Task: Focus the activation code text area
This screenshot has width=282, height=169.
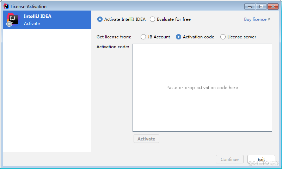Action: tap(202, 88)
